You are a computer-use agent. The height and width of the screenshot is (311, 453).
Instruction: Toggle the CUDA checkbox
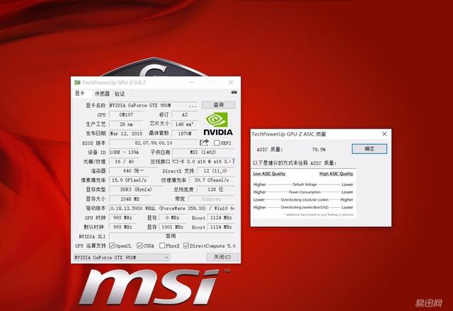point(139,246)
